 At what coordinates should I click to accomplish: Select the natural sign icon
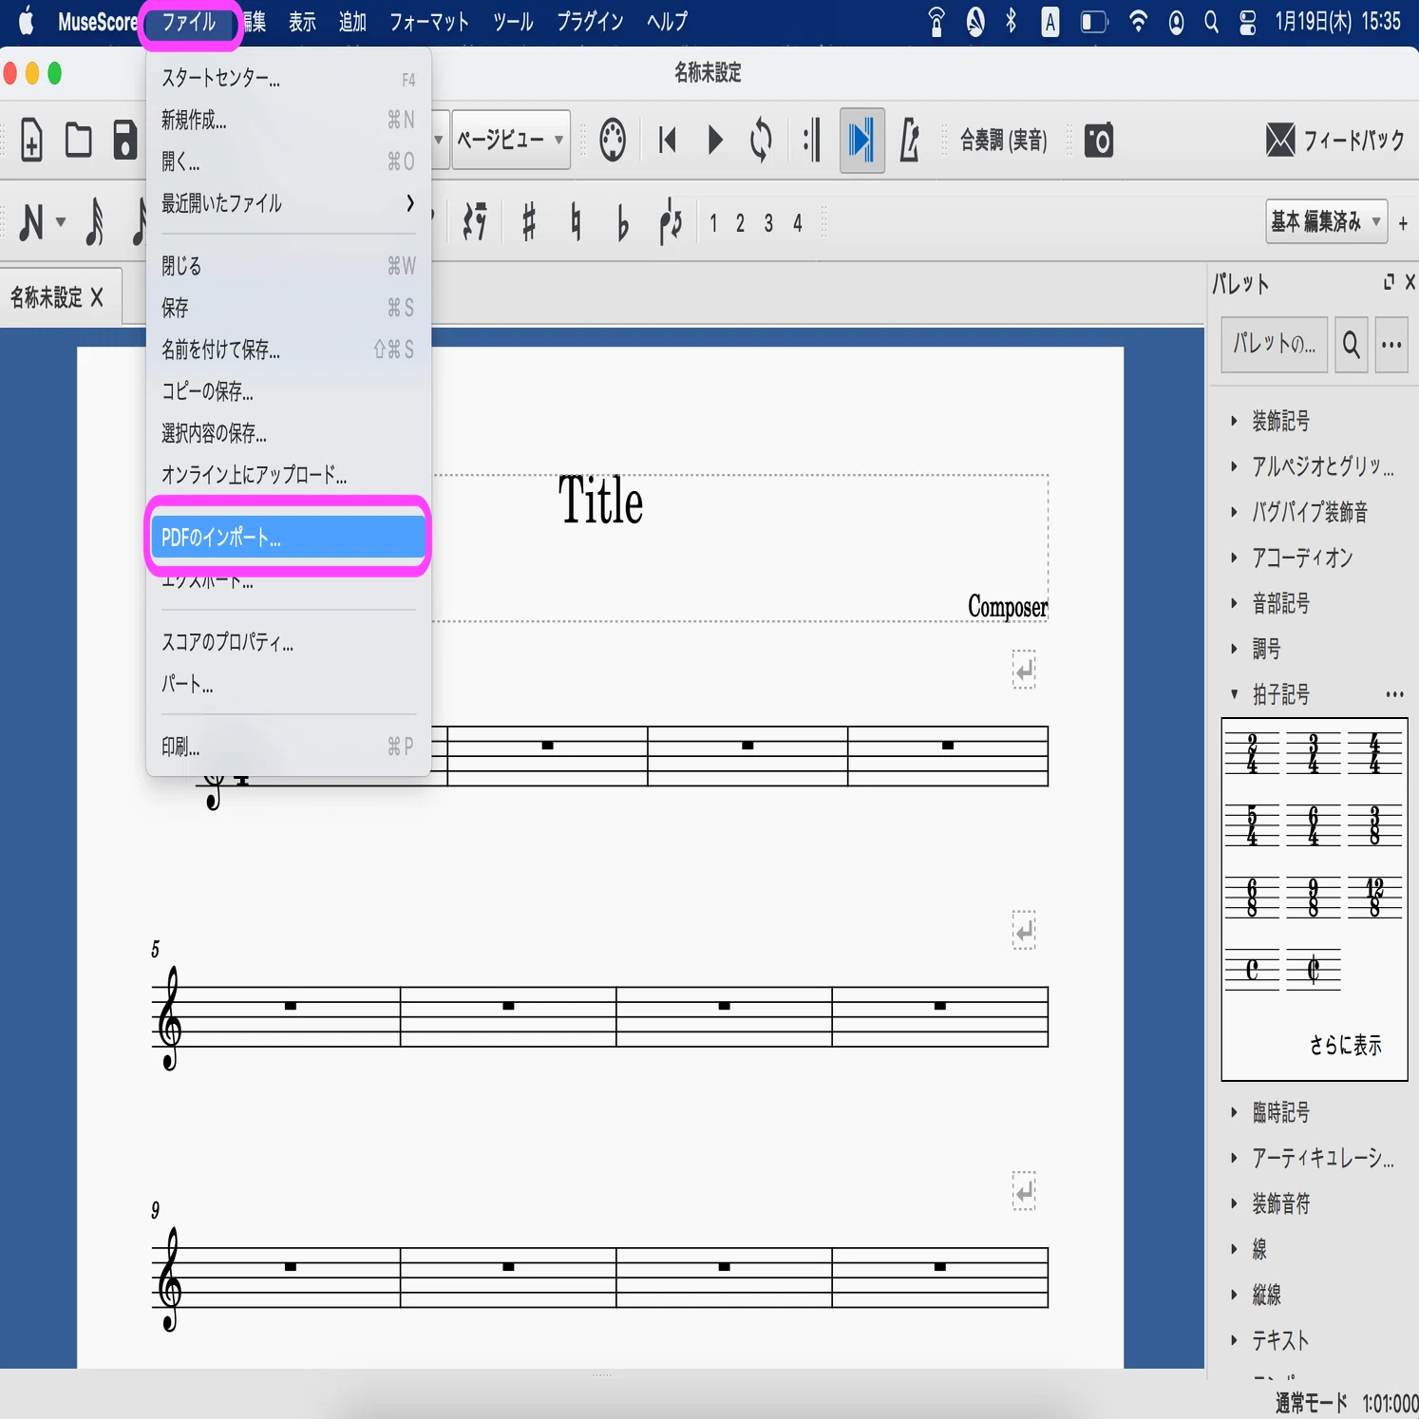click(x=576, y=222)
